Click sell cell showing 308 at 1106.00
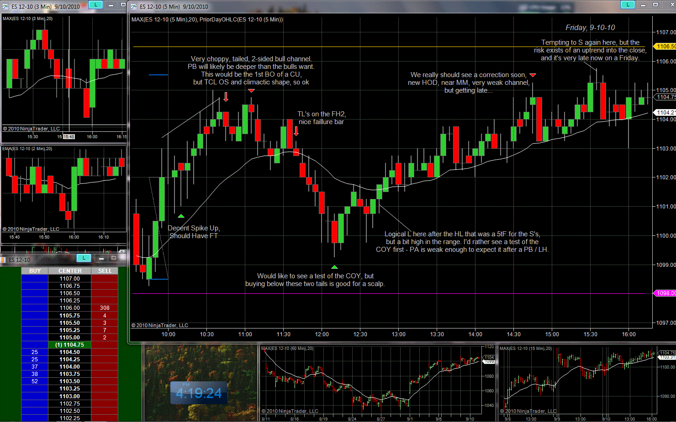676x422 pixels. pos(105,308)
